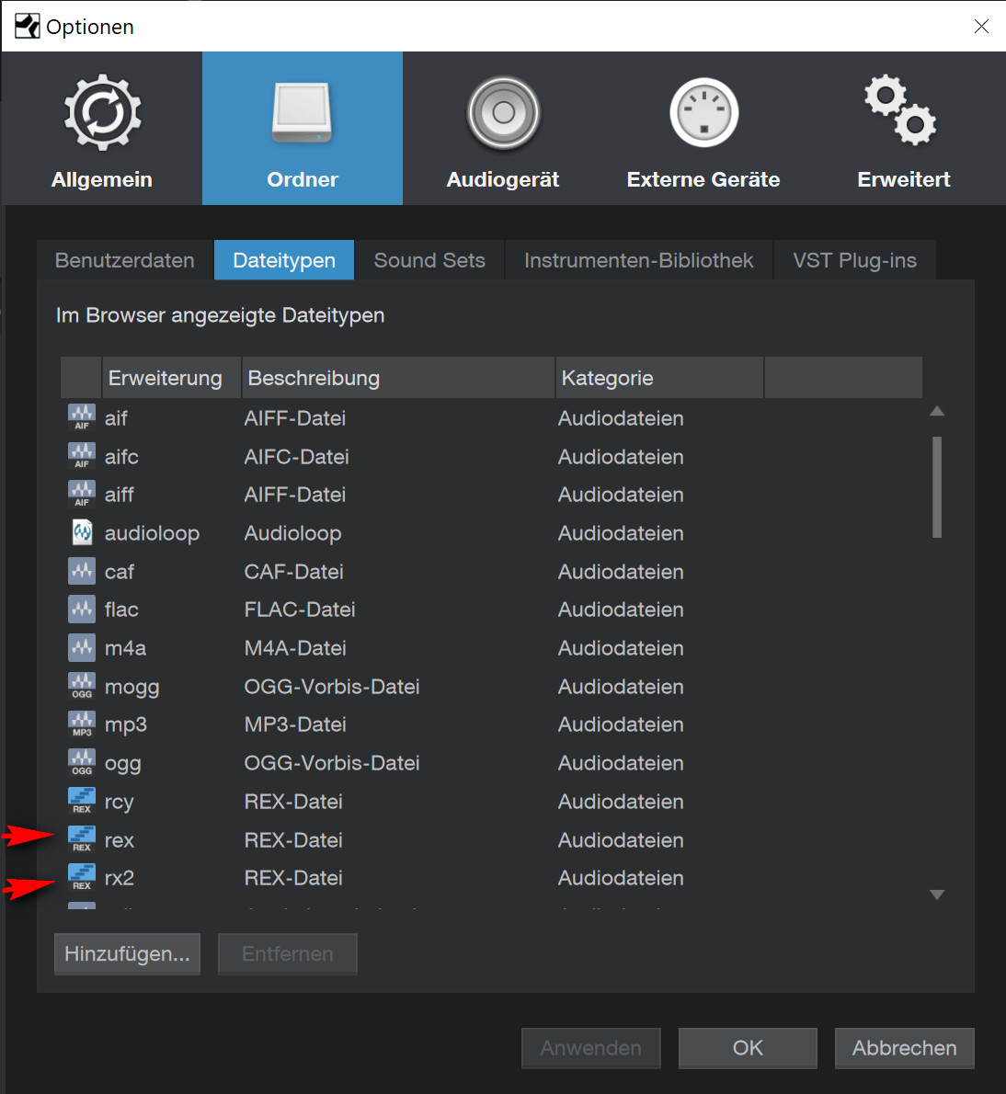This screenshot has width=1006, height=1094.
Task: Click the REX icon of the rx2 row
Action: (x=82, y=878)
